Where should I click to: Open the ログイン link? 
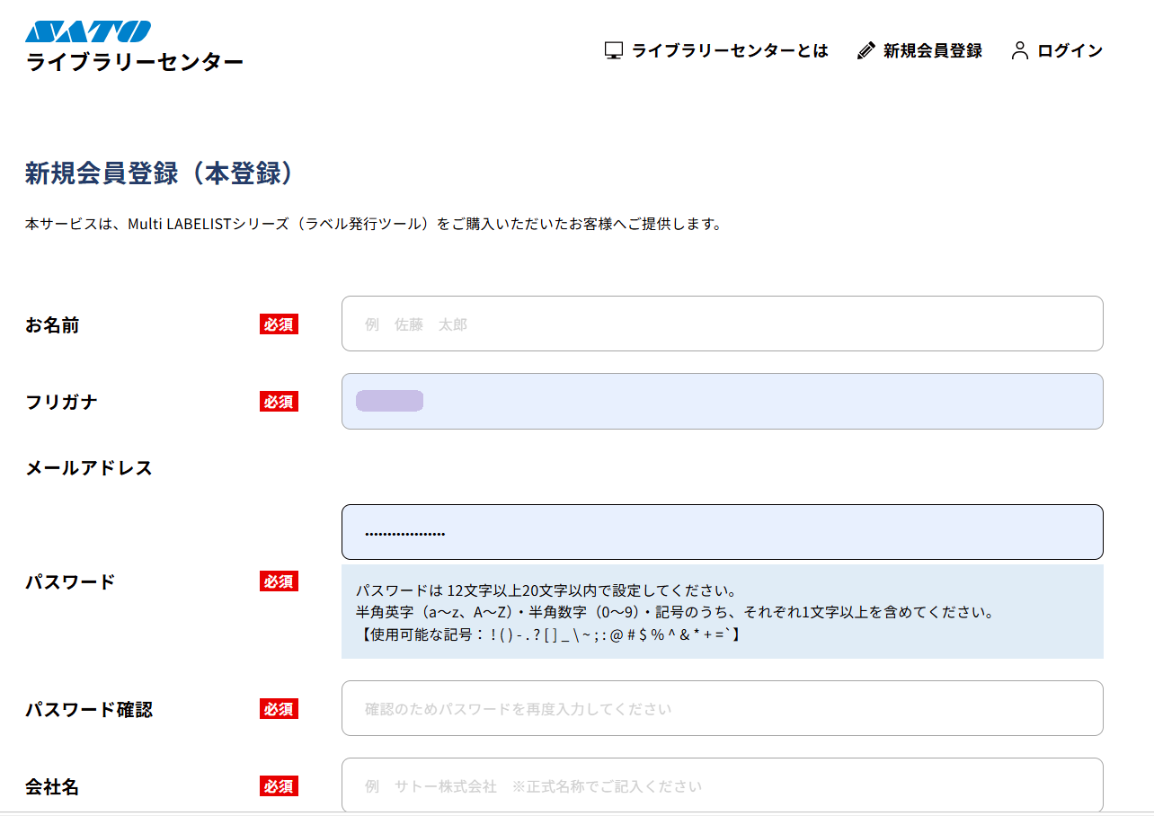1070,50
